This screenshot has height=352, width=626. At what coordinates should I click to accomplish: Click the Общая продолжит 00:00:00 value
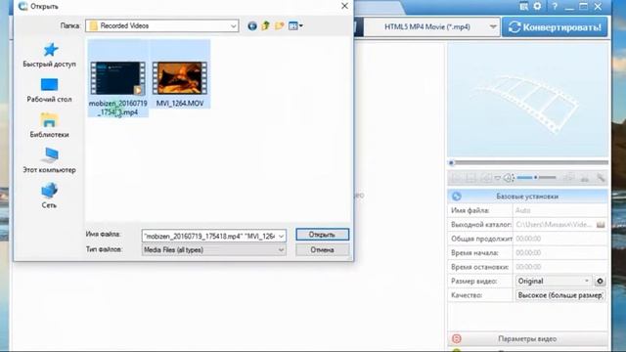pos(528,239)
